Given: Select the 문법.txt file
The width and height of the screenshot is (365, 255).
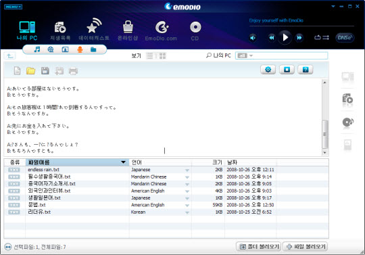Looking at the screenshot, I should 36,205.
